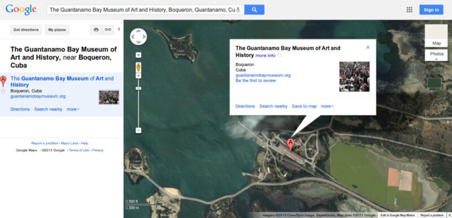Open My places
Viewport: 452px width, 218px height.
point(57,30)
